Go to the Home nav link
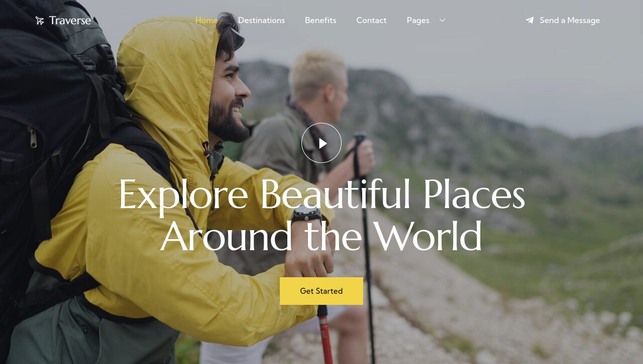Screen dimensions: 643x364 [x=206, y=21]
